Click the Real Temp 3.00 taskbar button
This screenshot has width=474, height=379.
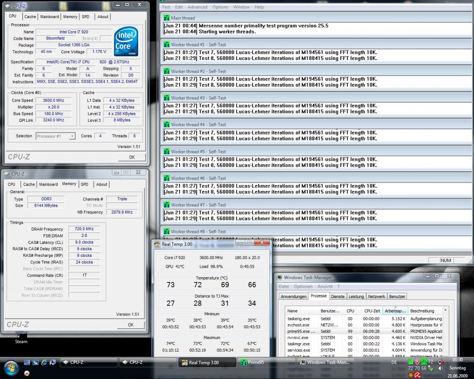(207, 362)
